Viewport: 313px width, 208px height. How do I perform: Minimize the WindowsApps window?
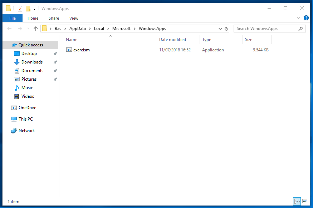269,8
